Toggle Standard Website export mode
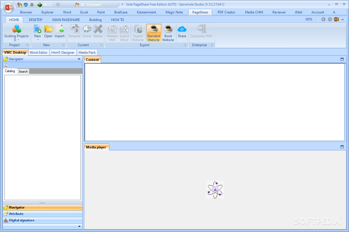This screenshot has width=349, height=232. [153, 33]
